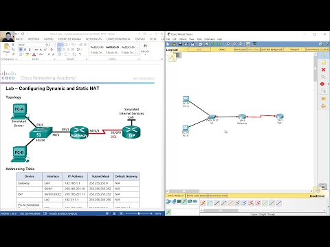Screen dimensions: 330x247
Task: Open the font size 12 dropdown
Action: [x=54, y=45]
